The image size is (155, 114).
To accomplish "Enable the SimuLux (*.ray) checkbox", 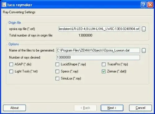I will (57, 78).
